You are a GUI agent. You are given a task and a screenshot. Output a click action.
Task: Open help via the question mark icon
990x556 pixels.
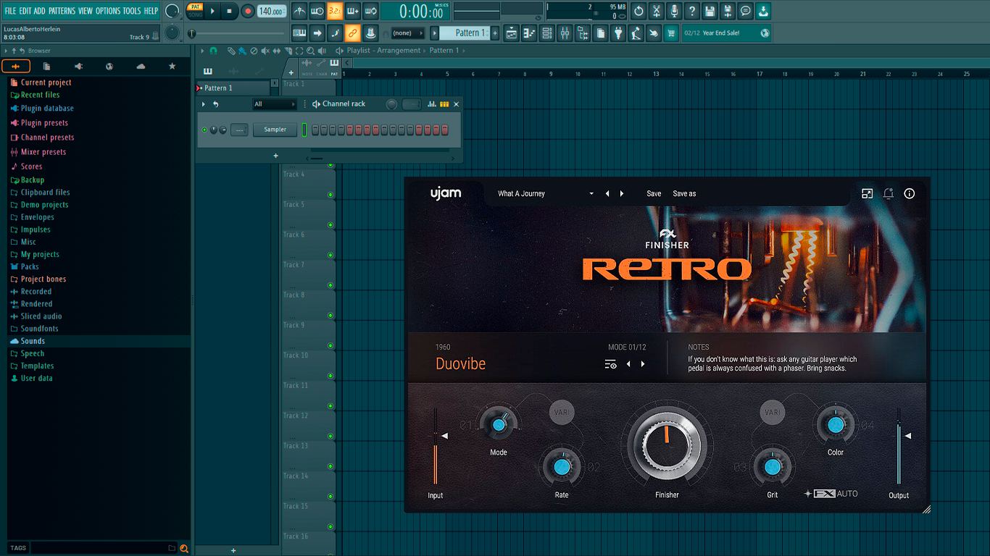point(692,11)
